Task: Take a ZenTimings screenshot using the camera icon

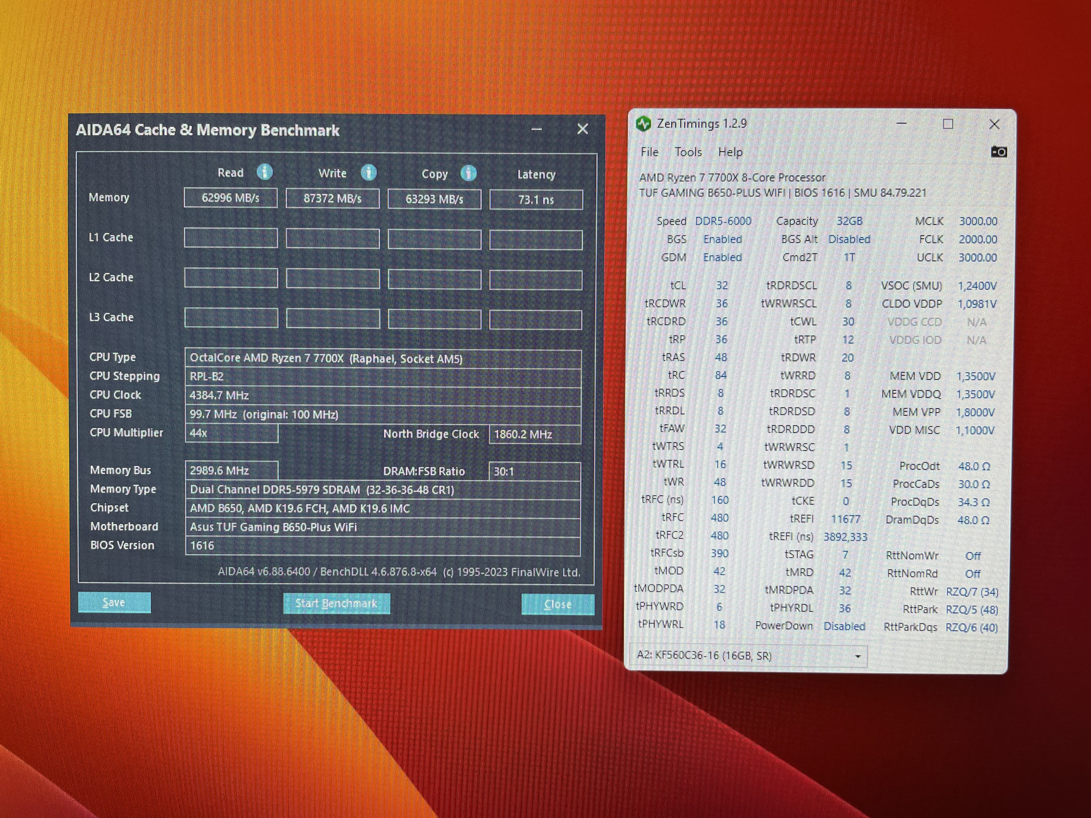Action: [999, 152]
